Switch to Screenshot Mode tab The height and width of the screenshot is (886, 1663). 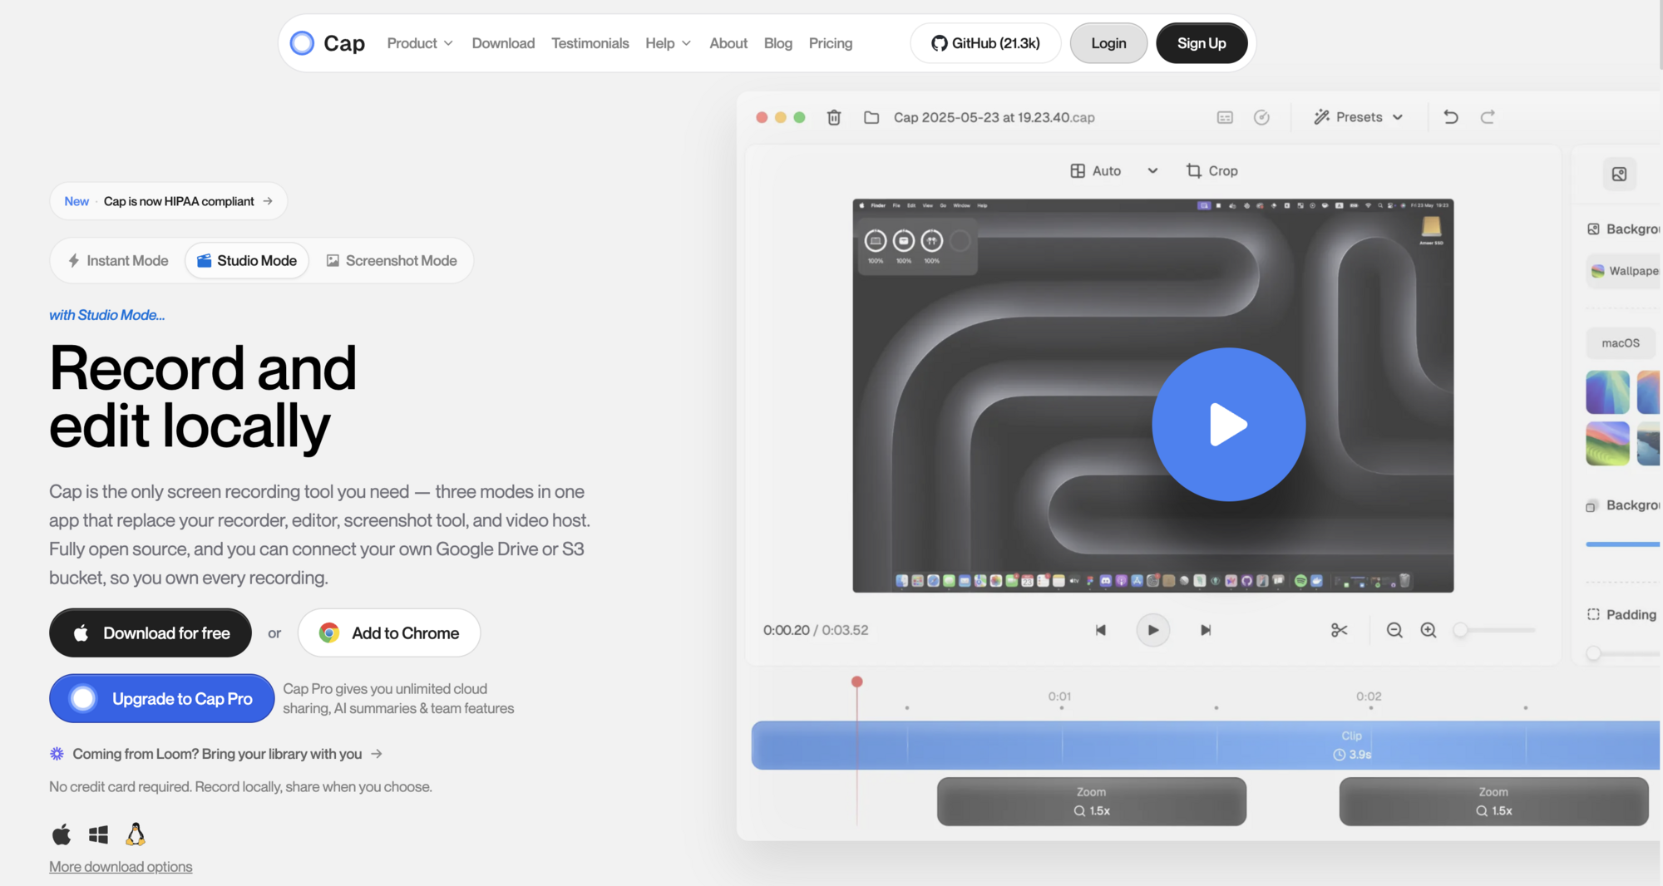pos(392,261)
